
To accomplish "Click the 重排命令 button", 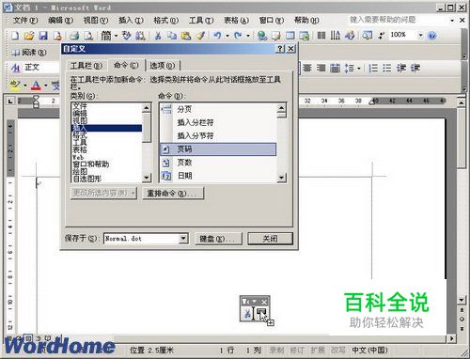I will (x=173, y=194).
